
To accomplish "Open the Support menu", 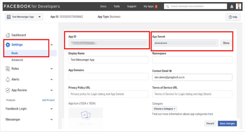I will [x=132, y=6].
